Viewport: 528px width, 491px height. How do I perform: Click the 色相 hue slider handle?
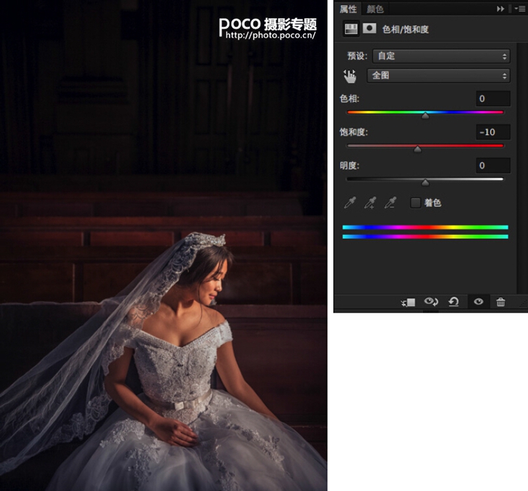point(425,116)
